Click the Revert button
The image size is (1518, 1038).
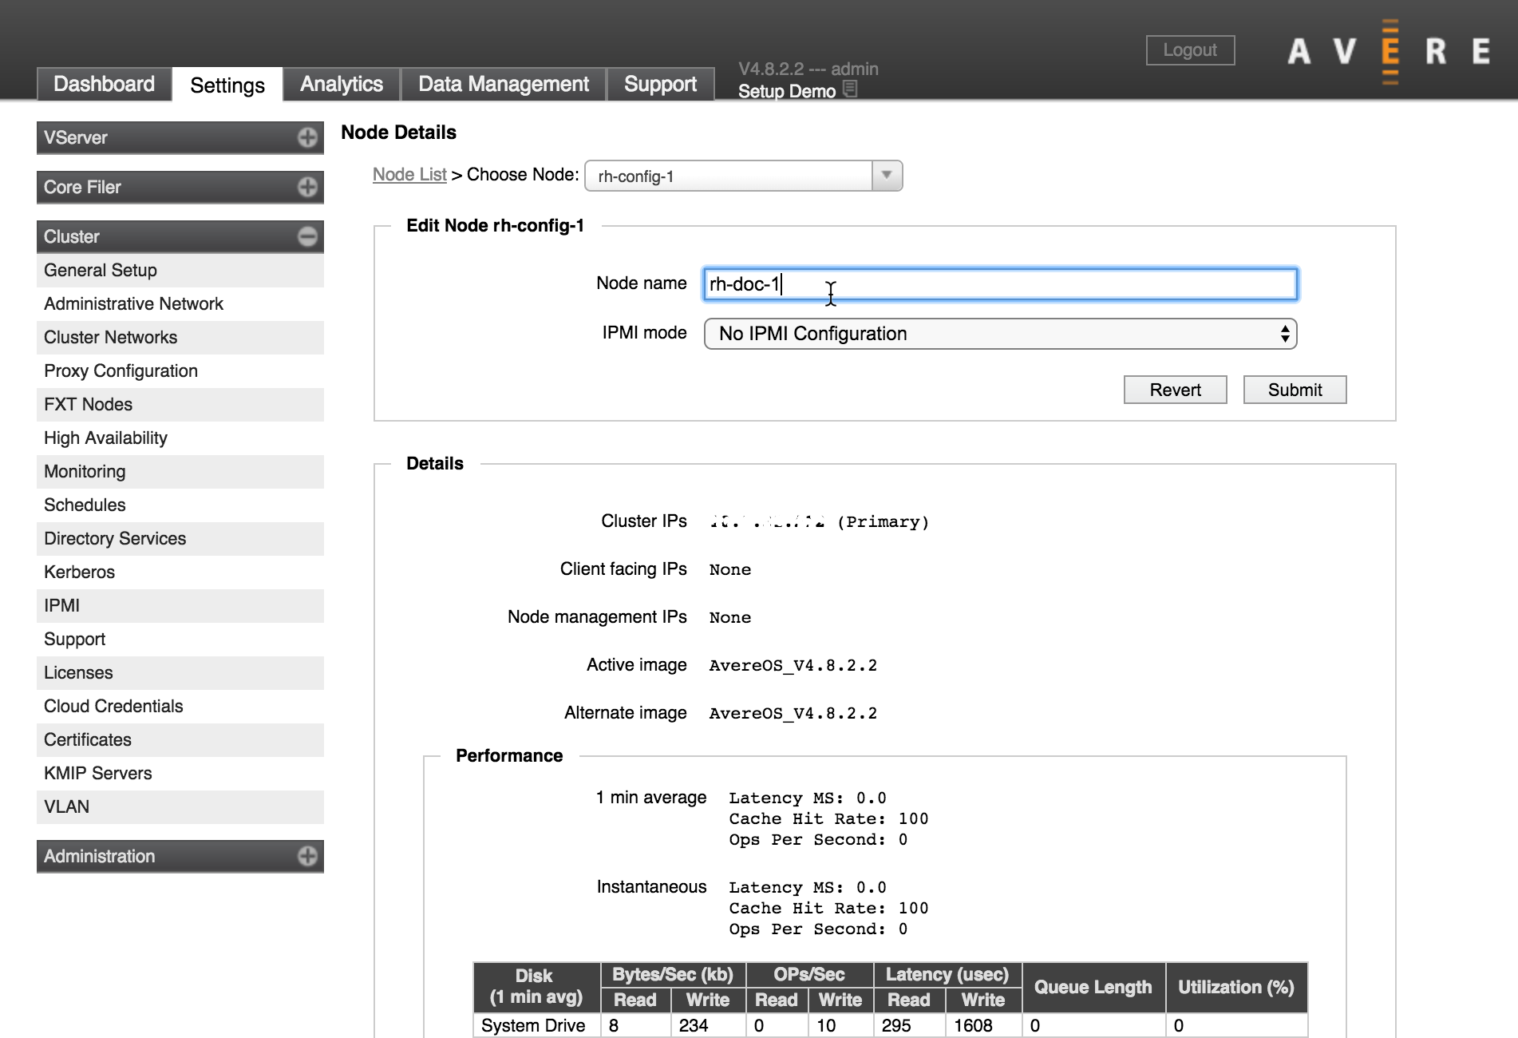[x=1175, y=390]
